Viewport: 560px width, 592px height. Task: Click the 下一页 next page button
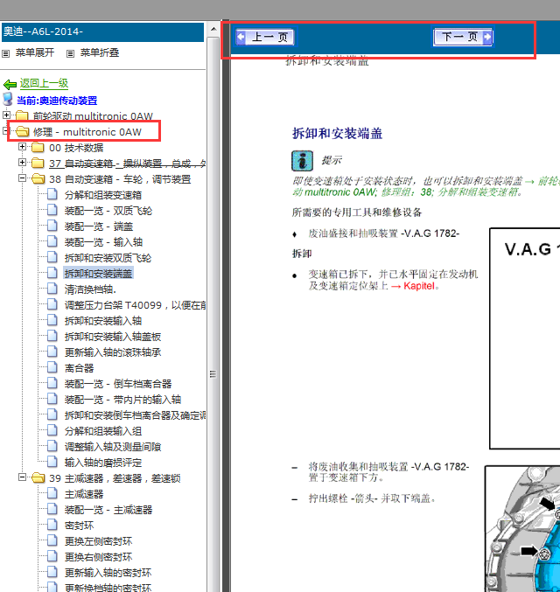pos(463,37)
